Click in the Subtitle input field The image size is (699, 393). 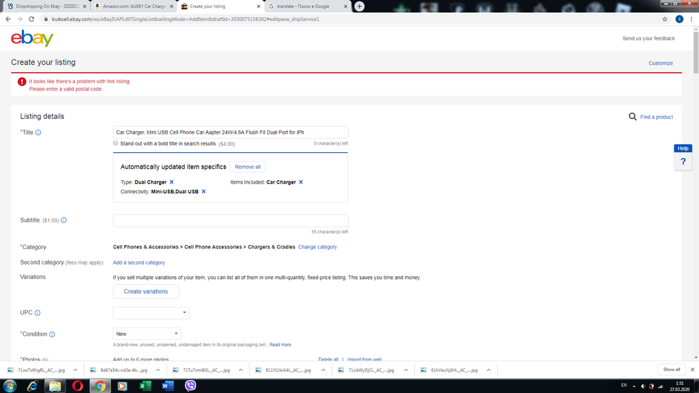[231, 220]
